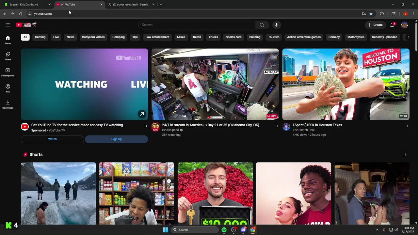Reload the page in Chrome
418x235 pixels.
(x=20, y=14)
